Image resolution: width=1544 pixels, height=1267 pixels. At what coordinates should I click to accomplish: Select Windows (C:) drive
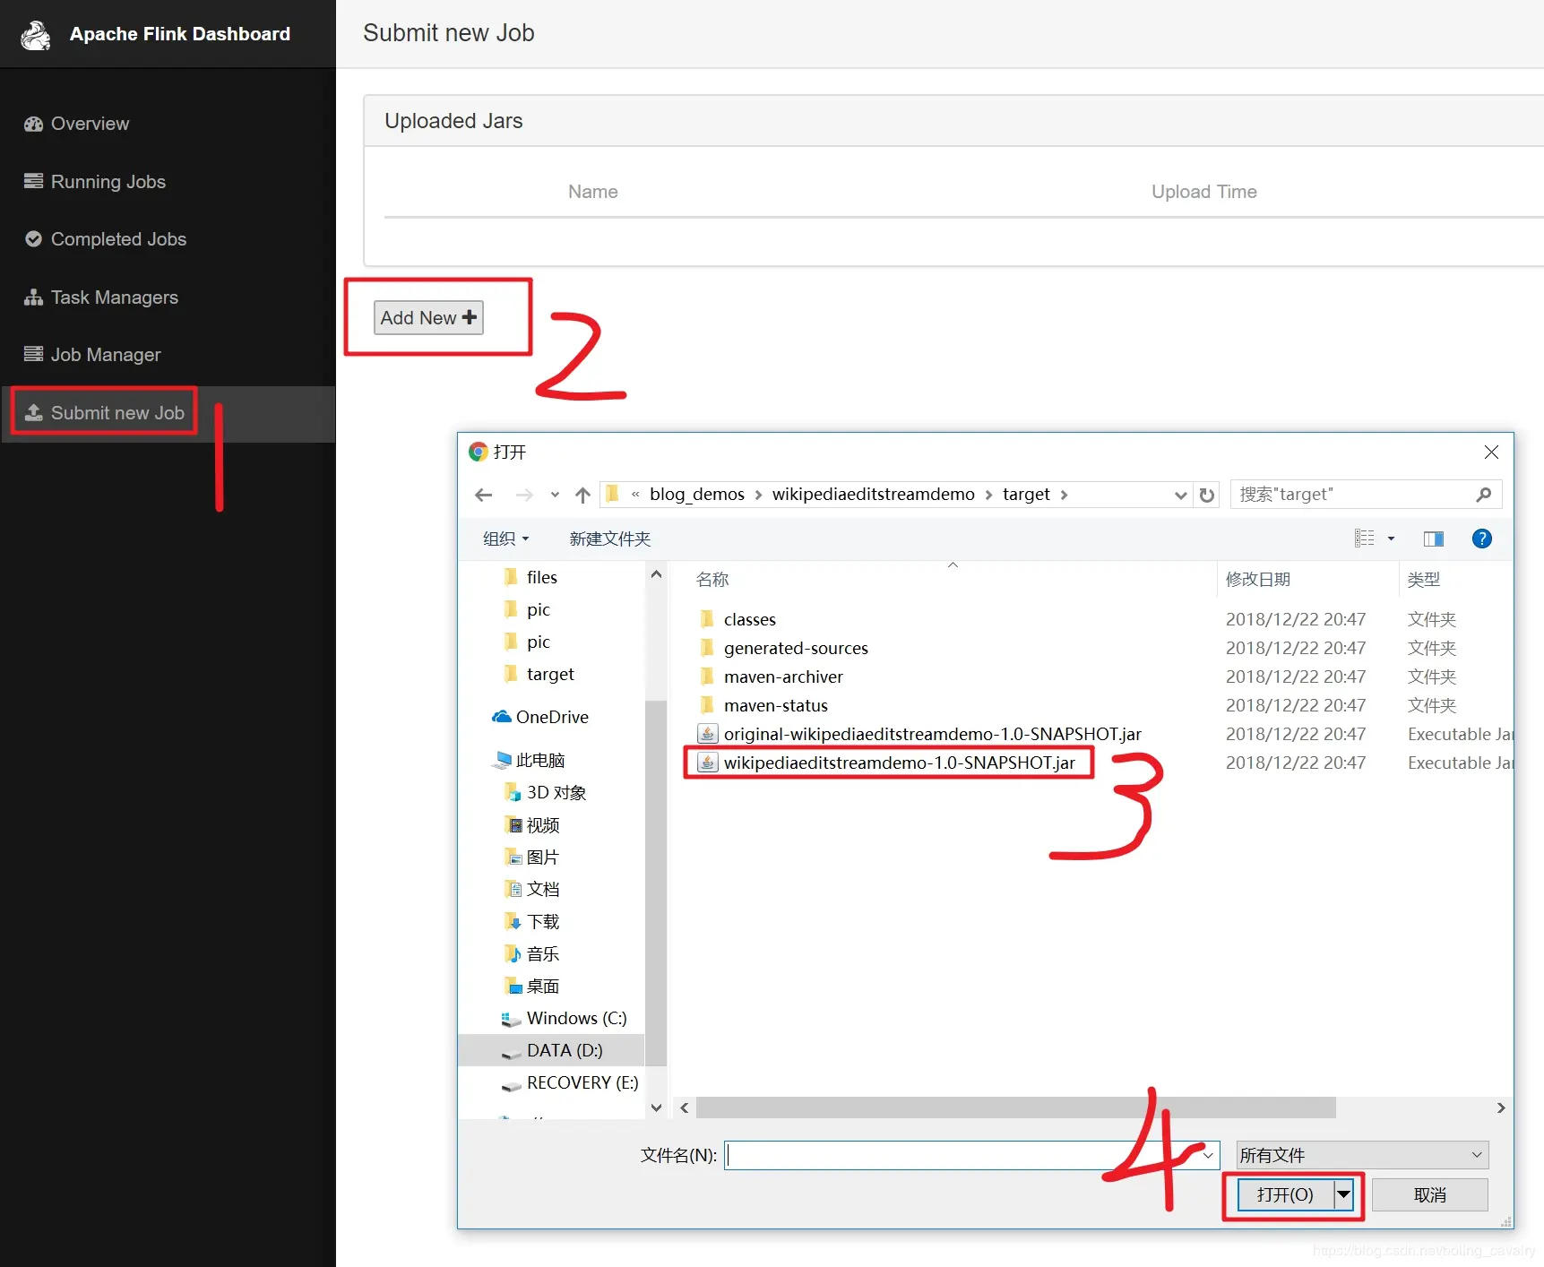[576, 1018]
